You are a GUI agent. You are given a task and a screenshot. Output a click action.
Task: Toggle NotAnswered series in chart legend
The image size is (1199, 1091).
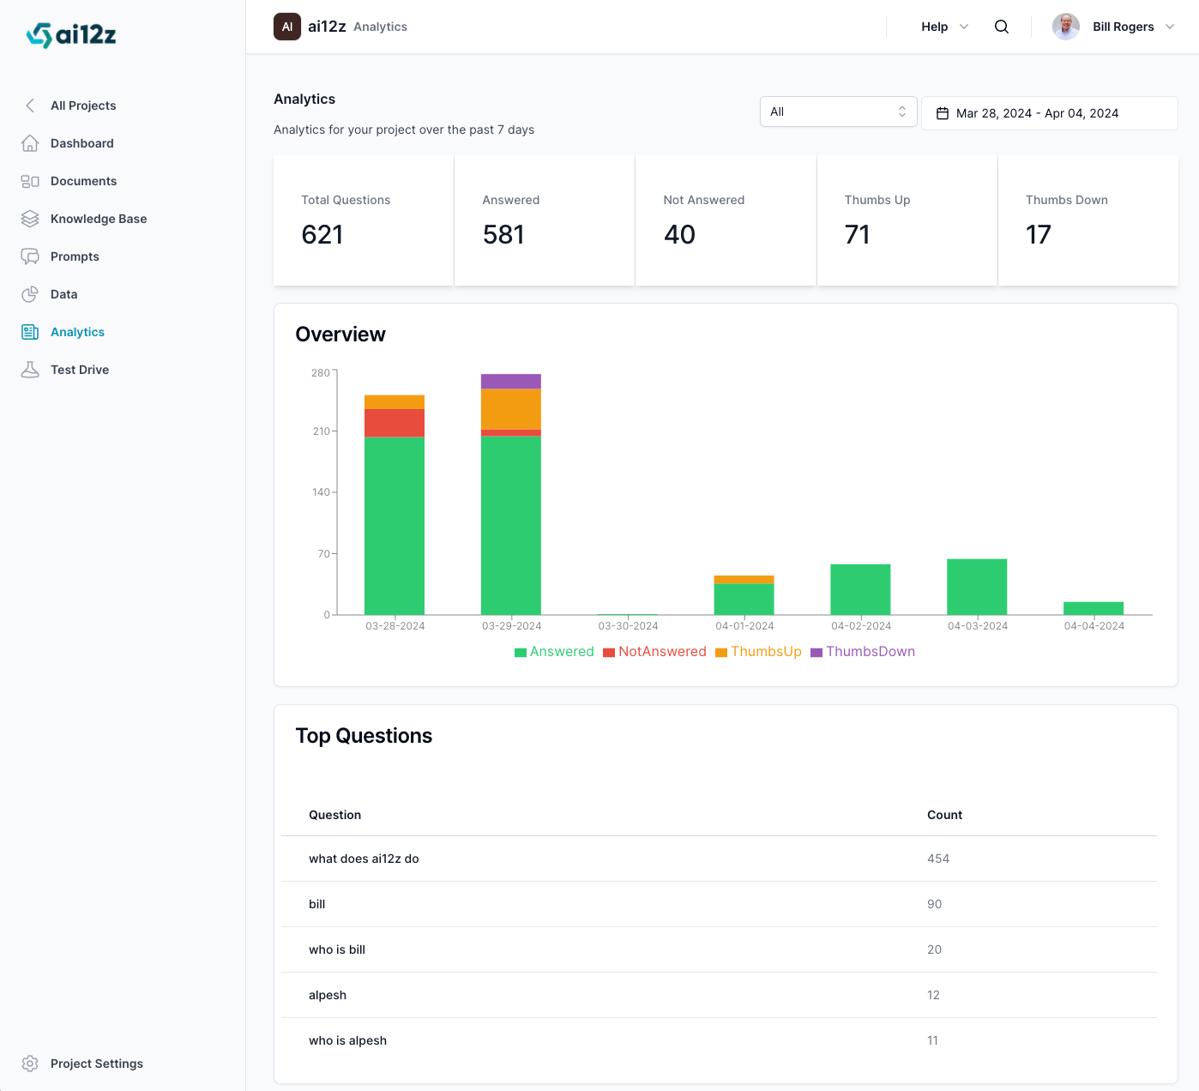tap(654, 652)
